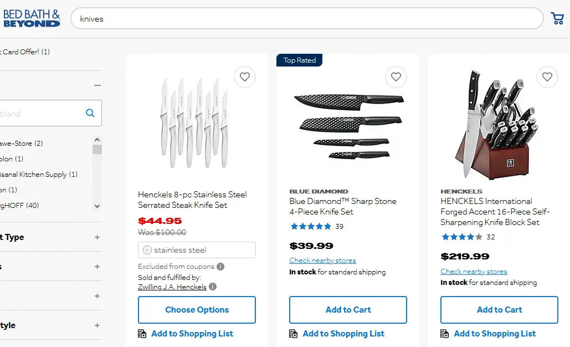Click the Bed Bath & Beyond logo
This screenshot has height=347, width=570.
pos(32,18)
